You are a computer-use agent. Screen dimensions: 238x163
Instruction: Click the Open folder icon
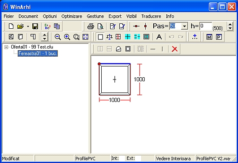coord(21,26)
